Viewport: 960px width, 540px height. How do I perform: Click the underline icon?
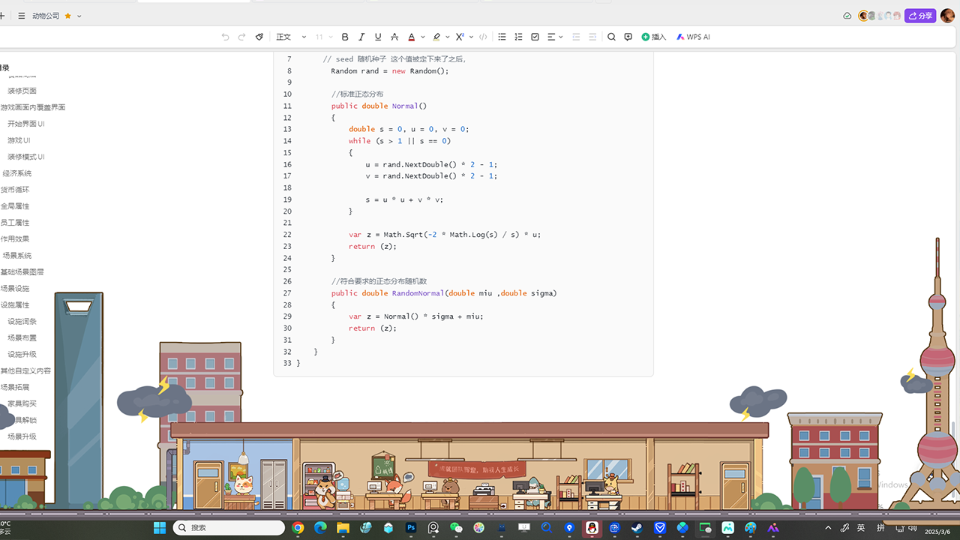[x=378, y=37]
